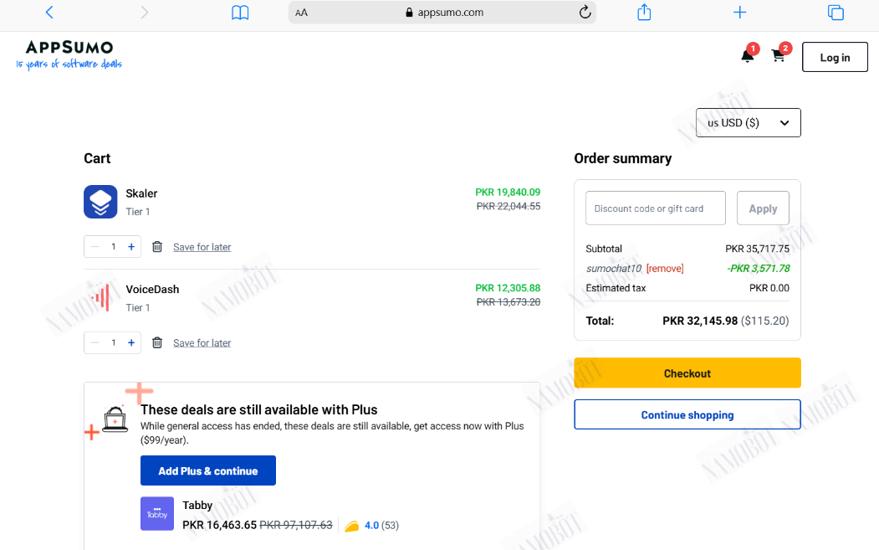Click the Log in button
Image resolution: width=879 pixels, height=550 pixels.
(x=835, y=57)
